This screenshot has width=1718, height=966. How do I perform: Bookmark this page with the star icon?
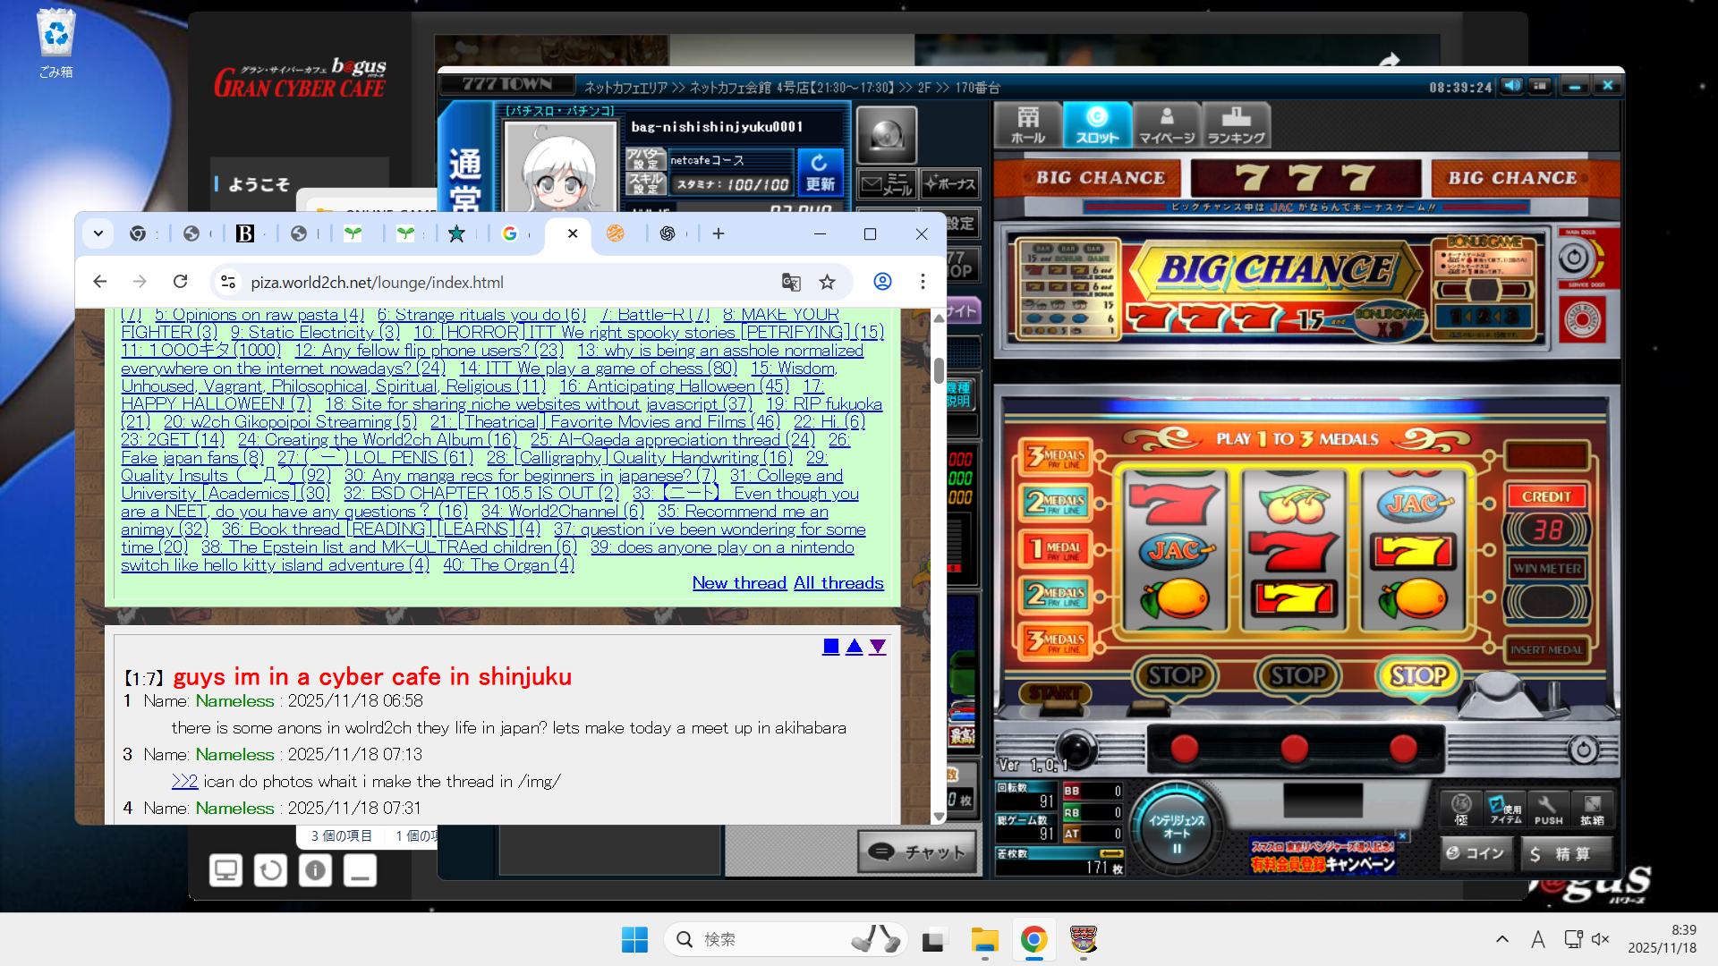[827, 282]
